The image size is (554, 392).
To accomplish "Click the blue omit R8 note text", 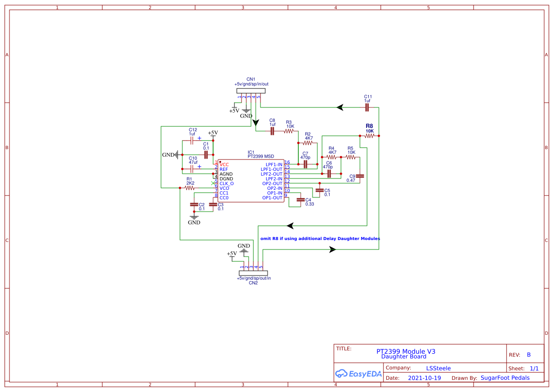I will (x=320, y=239).
